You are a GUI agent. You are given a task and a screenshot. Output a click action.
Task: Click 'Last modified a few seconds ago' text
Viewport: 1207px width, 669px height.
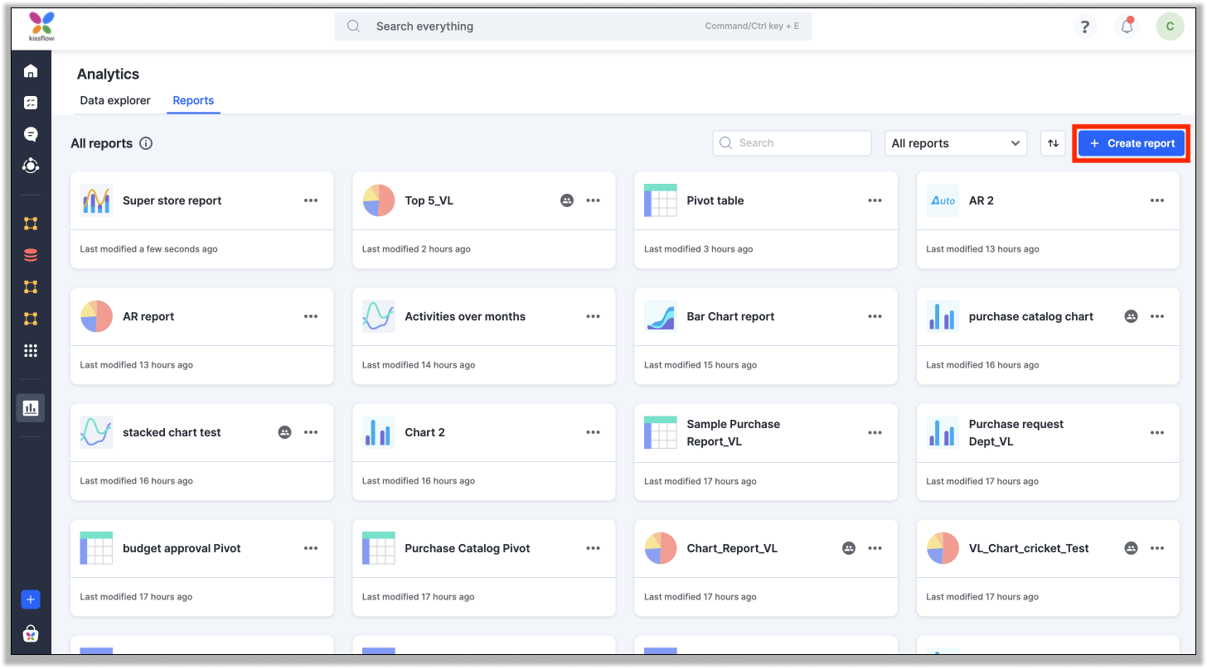pyautogui.click(x=148, y=249)
